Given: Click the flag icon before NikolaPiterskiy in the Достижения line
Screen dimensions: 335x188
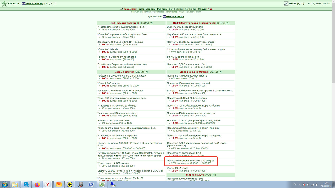Looking at the screenshot, I should (164, 16).
